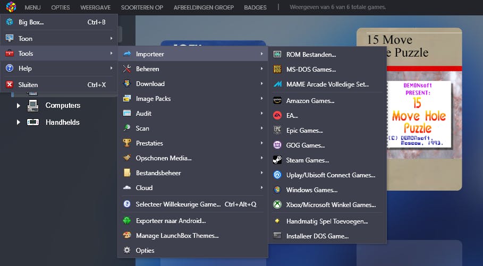Open the Download submenu
The image size is (483, 266).
click(x=193, y=83)
